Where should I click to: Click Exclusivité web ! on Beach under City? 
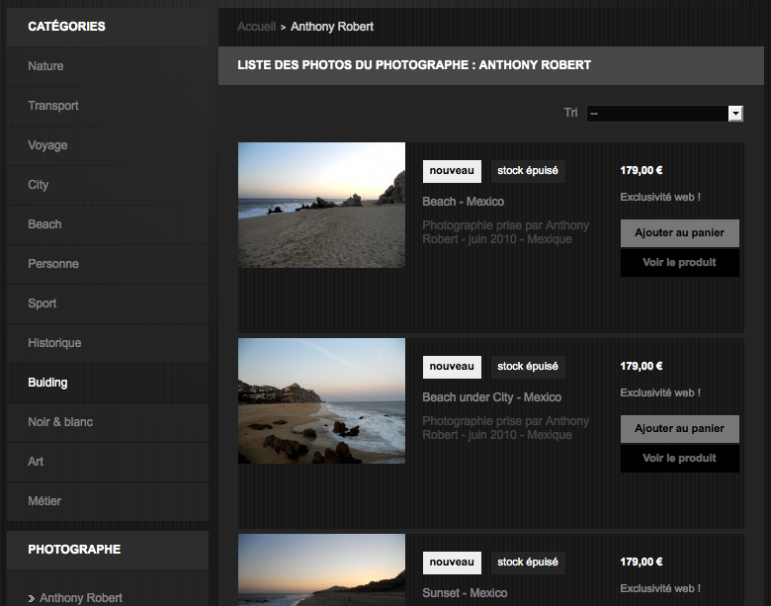[x=660, y=393]
